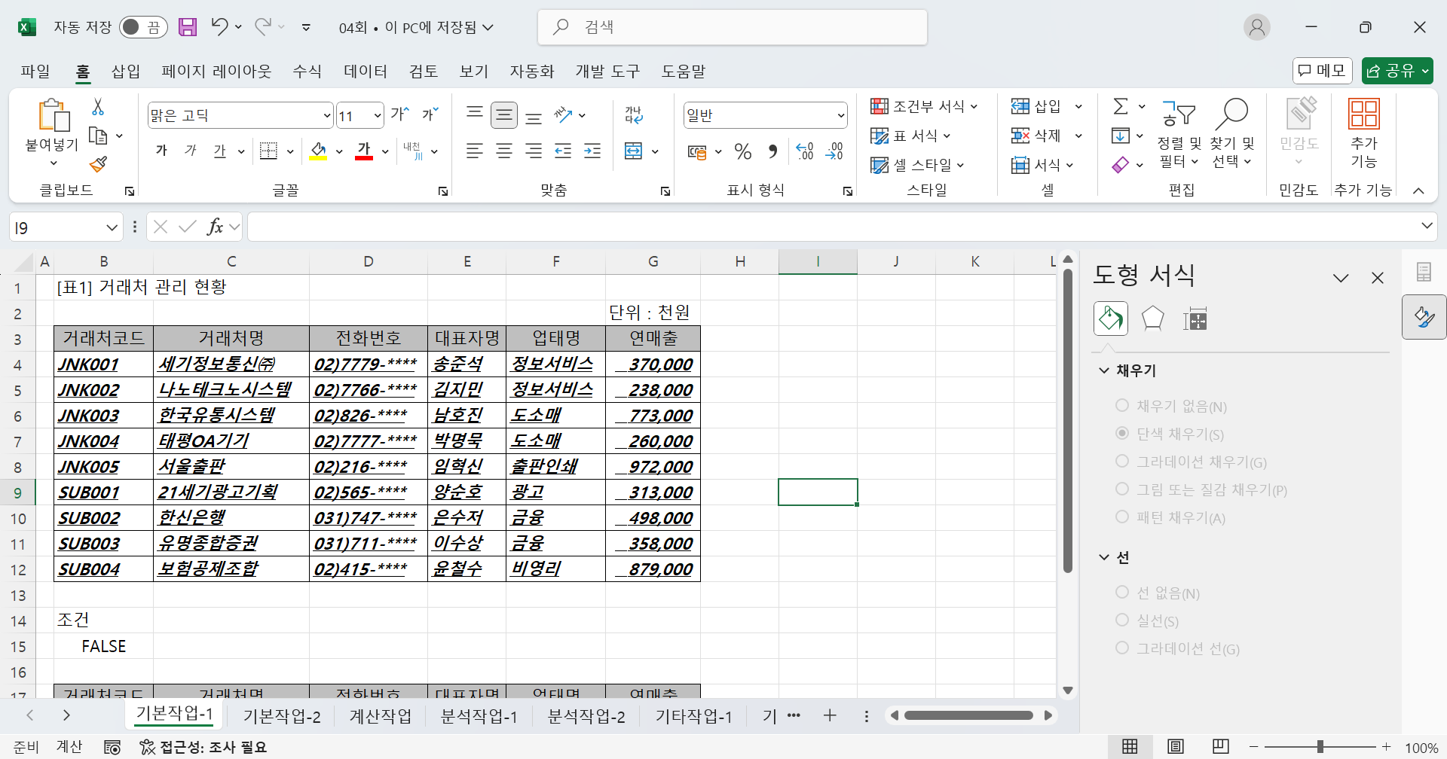The image size is (1447, 759).
Task: Click the AutoSum sigma icon
Action: [x=1121, y=107]
